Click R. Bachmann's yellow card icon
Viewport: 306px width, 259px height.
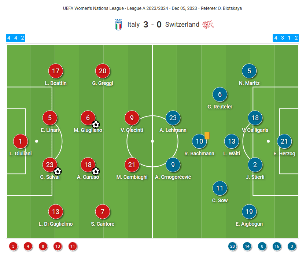pyautogui.click(x=207, y=136)
